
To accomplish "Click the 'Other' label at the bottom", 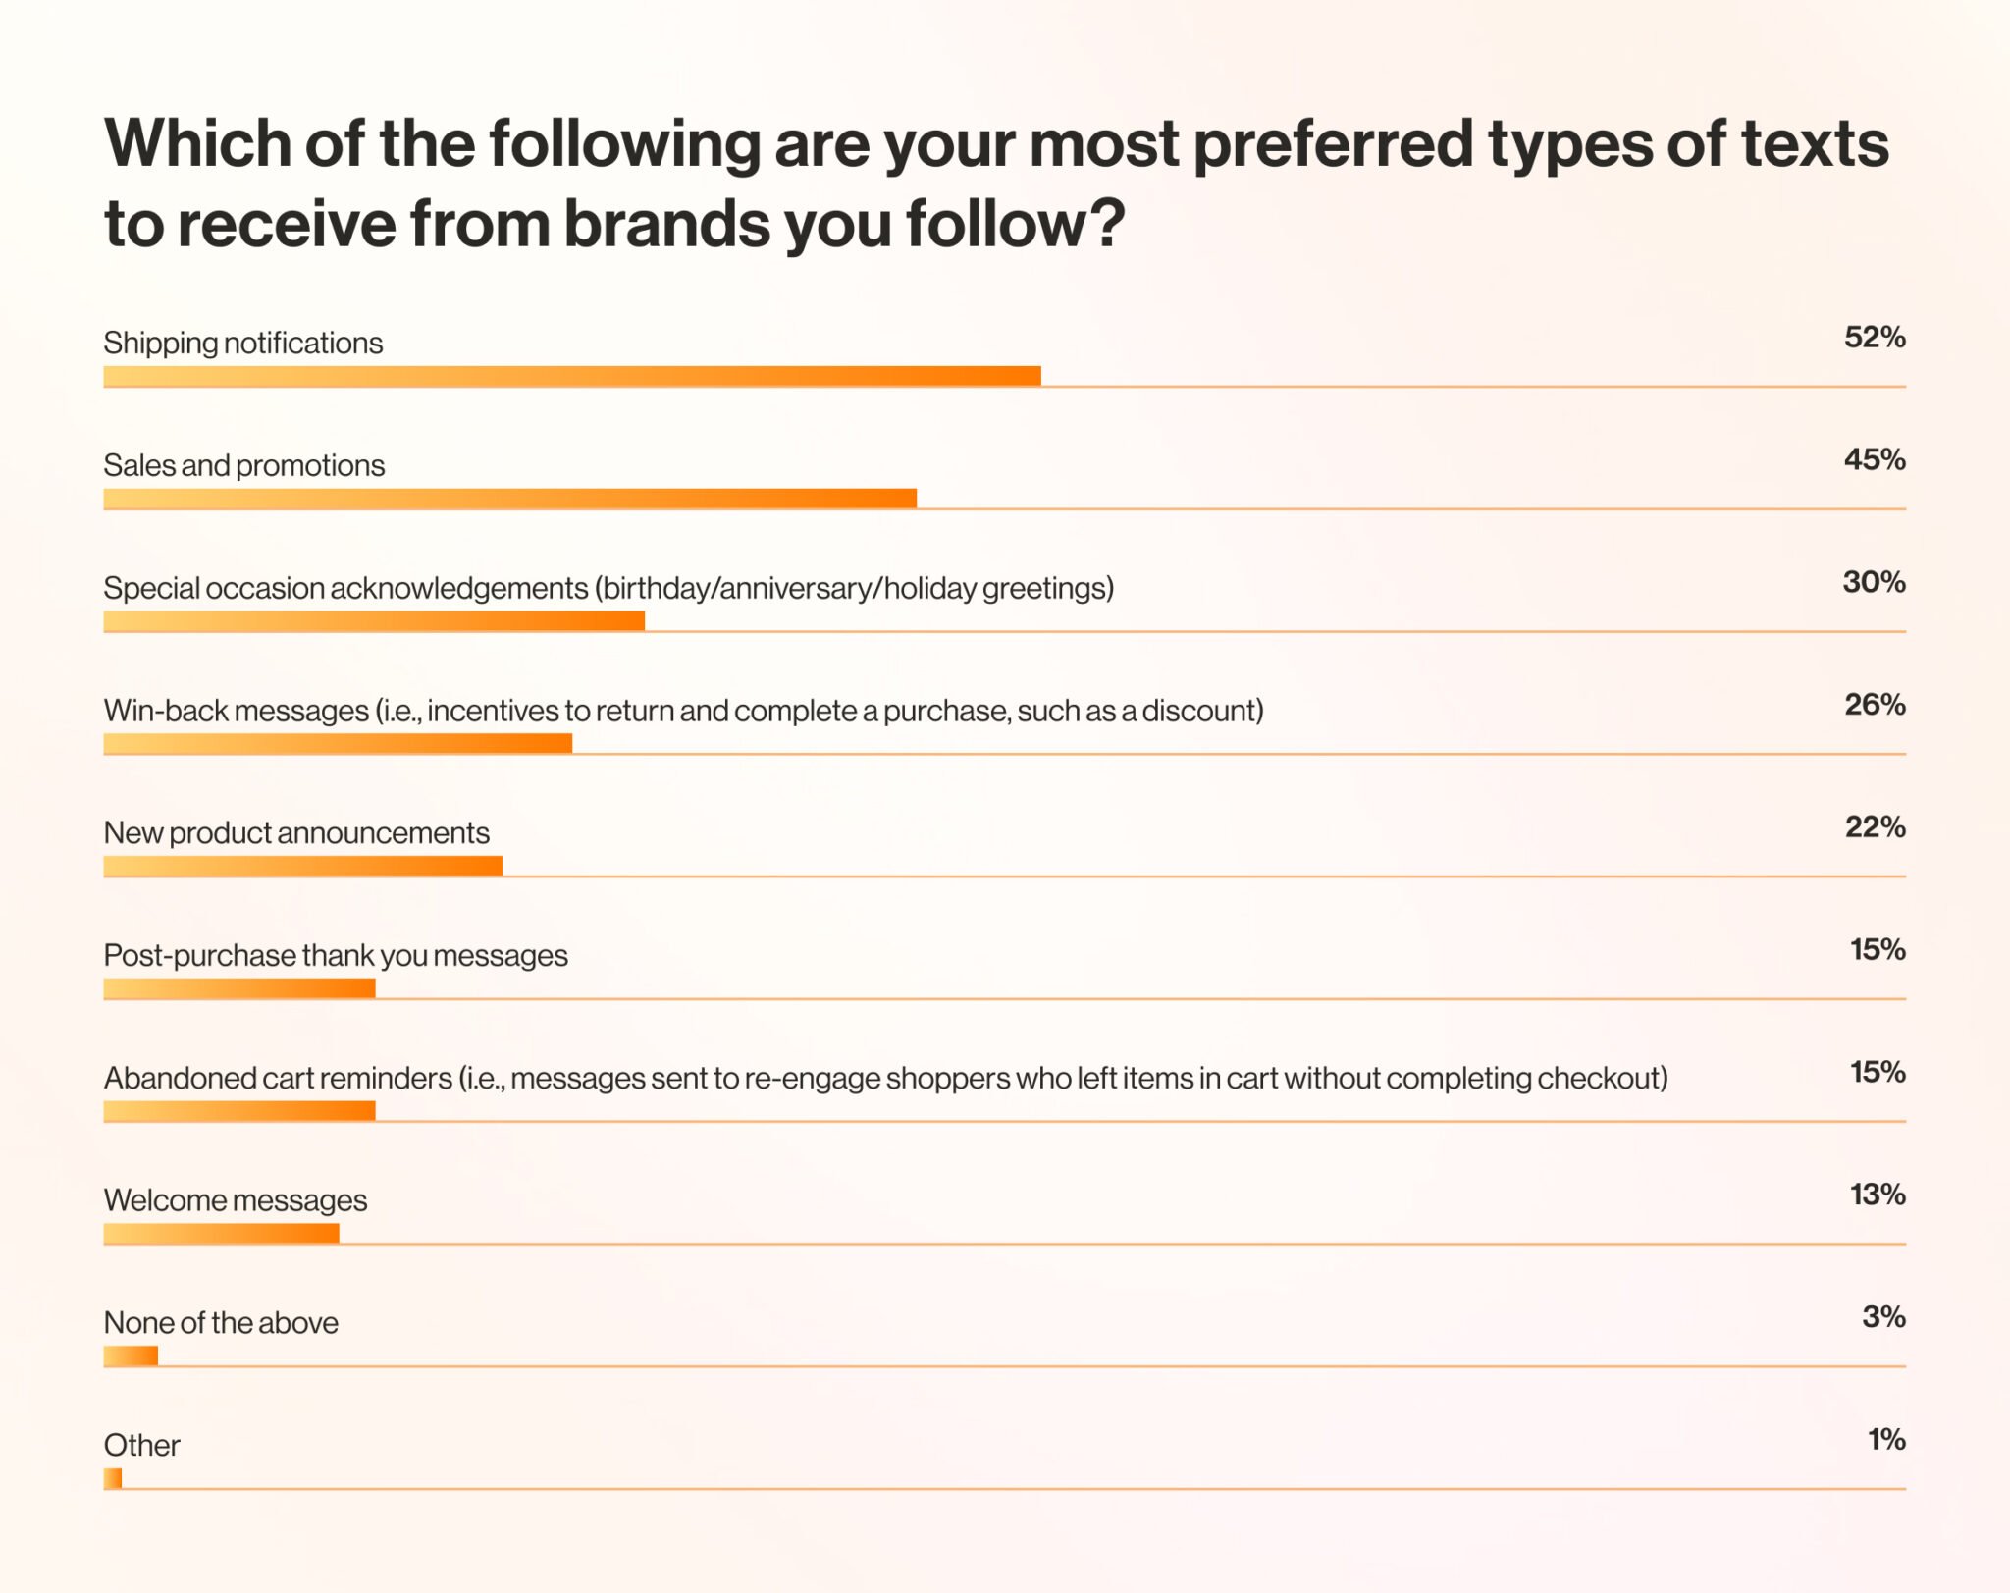I will click(x=142, y=1446).
